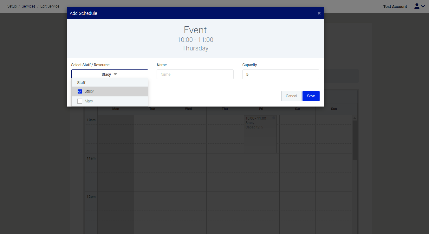The width and height of the screenshot is (429, 234).
Task: Open the user account menu icon
Action: point(419,6)
